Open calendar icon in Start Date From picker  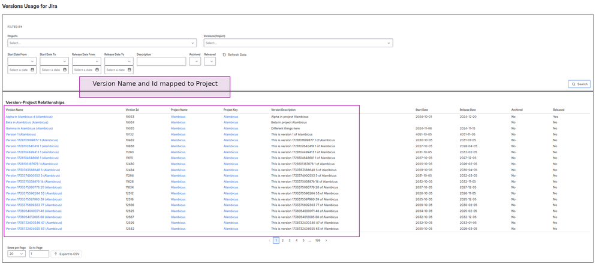pyautogui.click(x=32, y=70)
